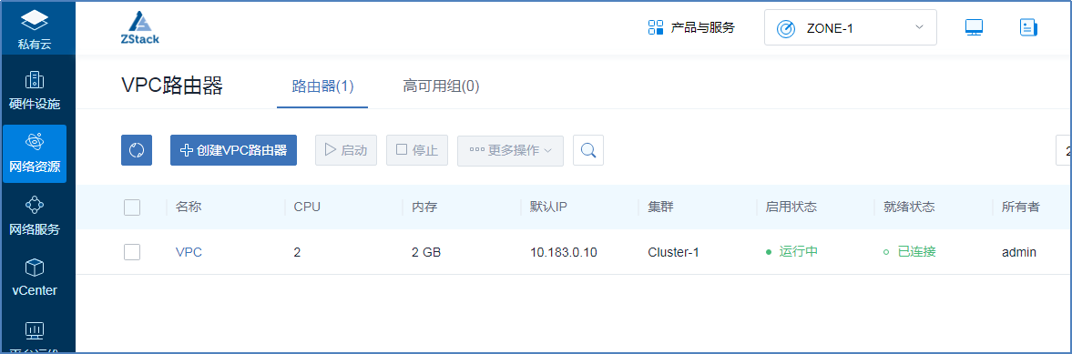Image resolution: width=1072 pixels, height=354 pixels.
Task: Click the 就绪状态 column header
Action: (x=909, y=207)
